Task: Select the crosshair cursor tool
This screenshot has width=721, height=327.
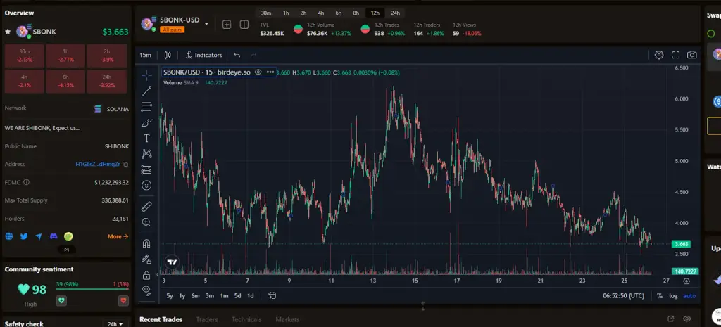Action: (146, 75)
